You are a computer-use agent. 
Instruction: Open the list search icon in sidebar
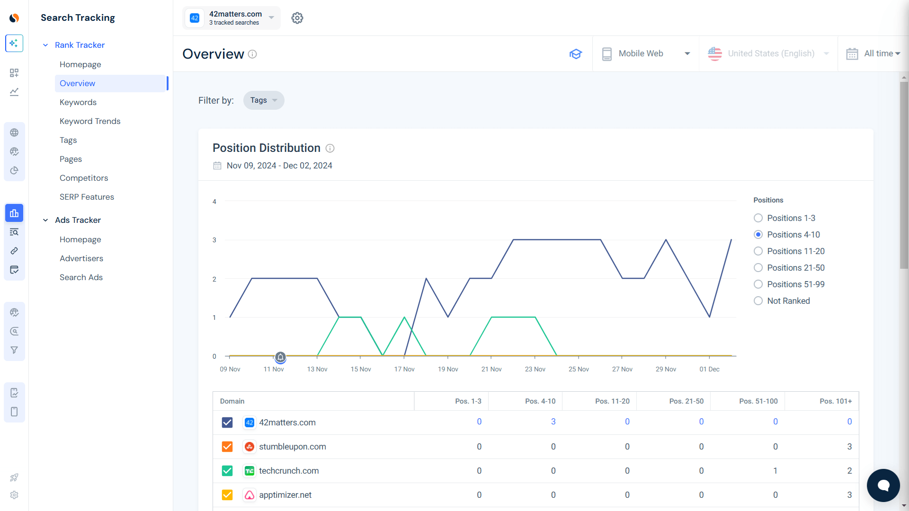[x=14, y=232]
